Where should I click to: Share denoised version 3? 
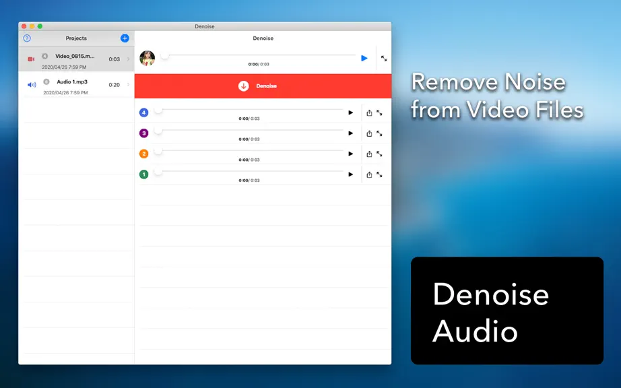click(369, 133)
